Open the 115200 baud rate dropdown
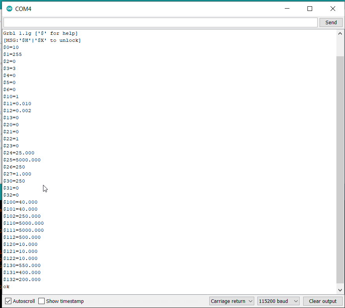Viewport: 345px width, 308px height. pyautogui.click(x=278, y=301)
